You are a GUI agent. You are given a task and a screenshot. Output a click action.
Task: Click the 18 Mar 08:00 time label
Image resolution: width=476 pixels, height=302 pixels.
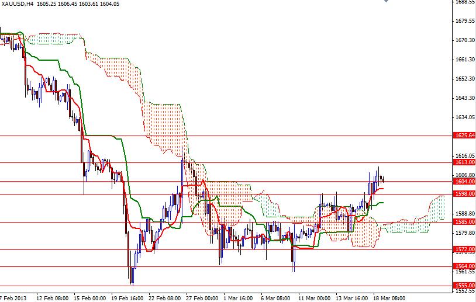pyautogui.click(x=389, y=298)
